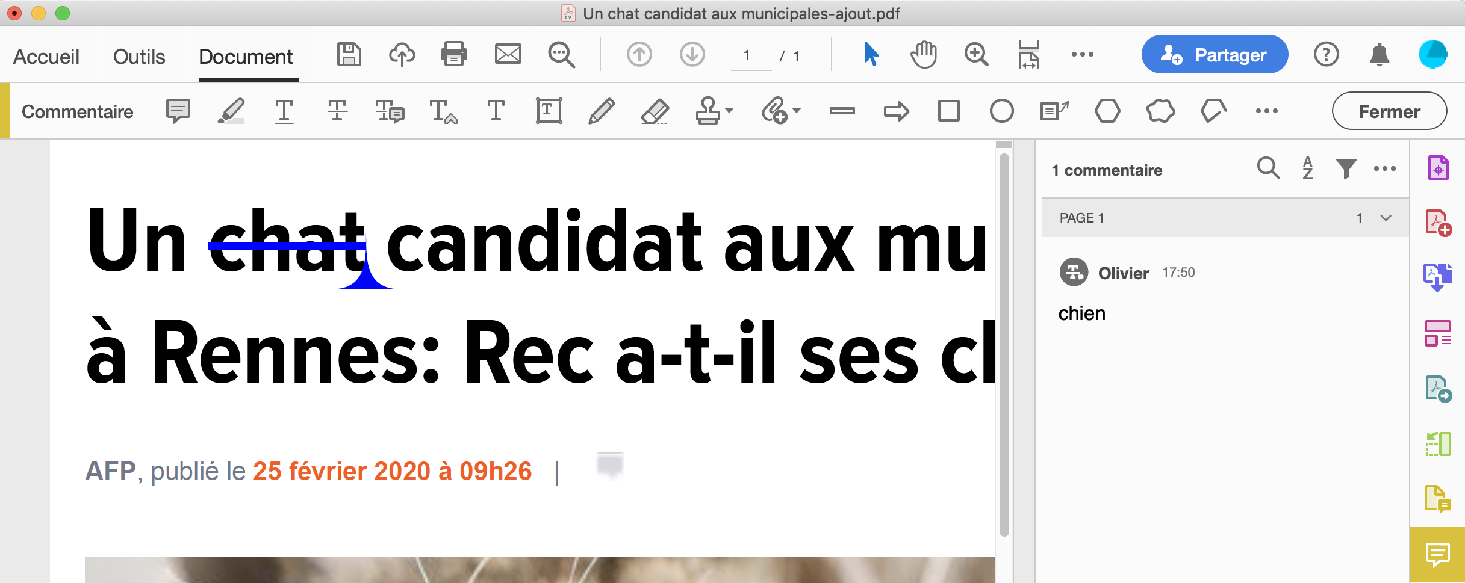This screenshot has height=583, width=1465.
Task: Open more comment tools ellipsis
Action: click(x=1267, y=111)
